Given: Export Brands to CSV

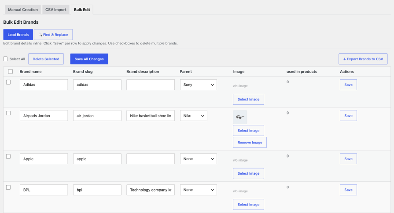Looking at the screenshot, I should [363, 59].
